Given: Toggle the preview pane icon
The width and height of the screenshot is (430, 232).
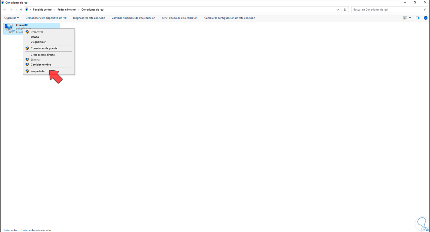Looking at the screenshot, I should [x=418, y=18].
